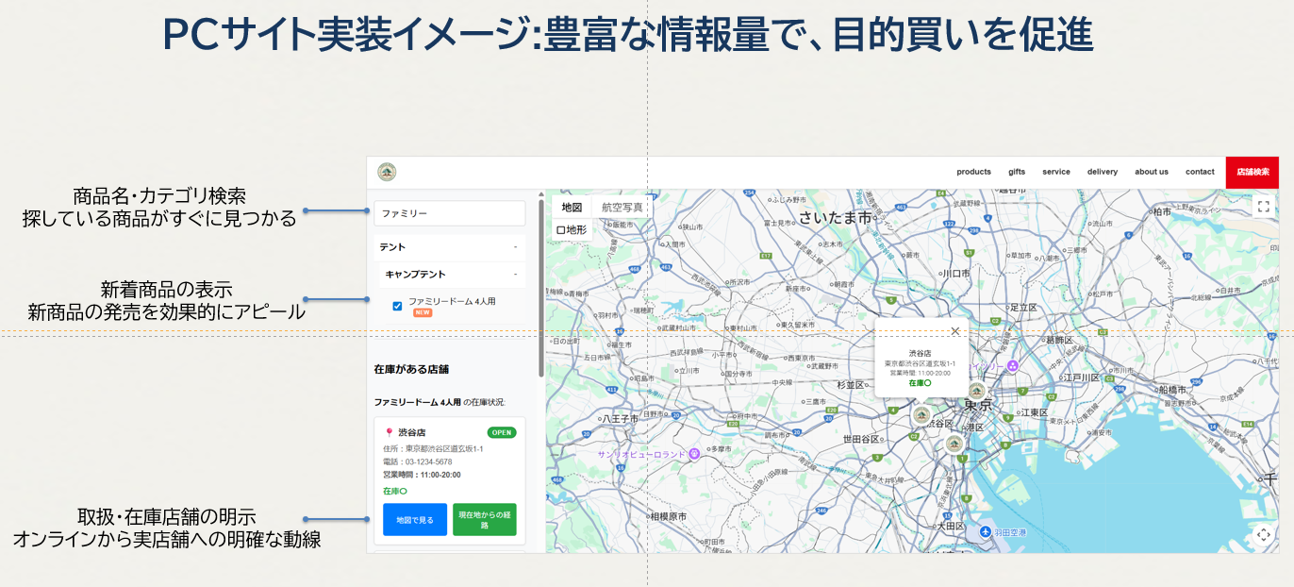The height and width of the screenshot is (587, 1294).
Task: Click the green 現在地からの経路 button
Action: coord(484,519)
